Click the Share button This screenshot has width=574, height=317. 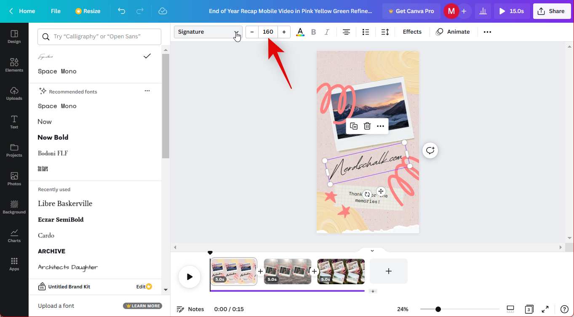tap(552, 11)
